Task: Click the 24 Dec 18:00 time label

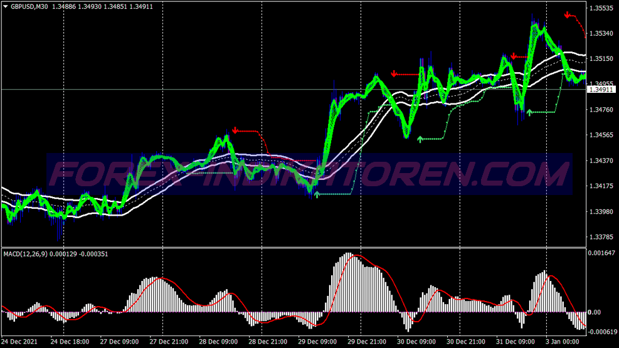Action: (x=70, y=342)
